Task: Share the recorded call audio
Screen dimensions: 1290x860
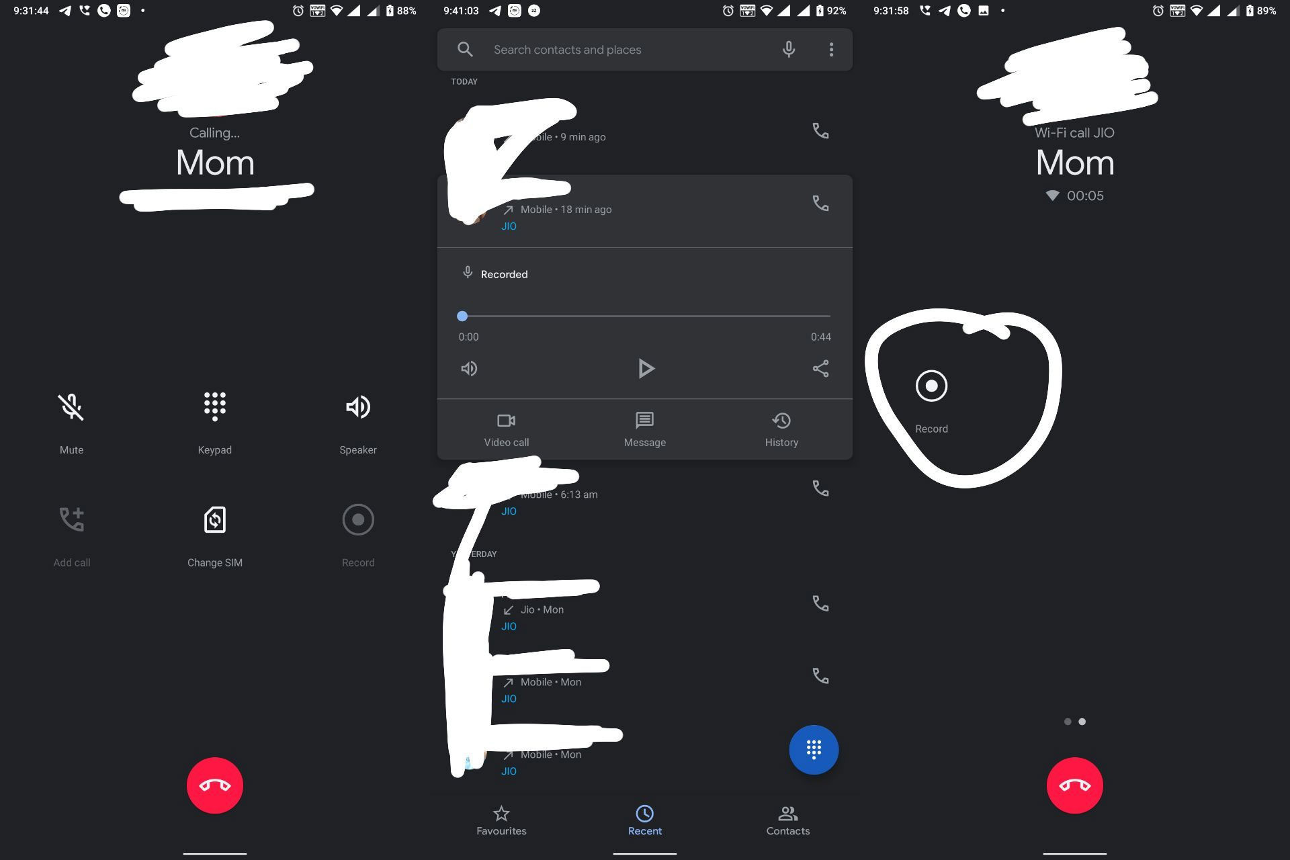Action: pos(820,369)
